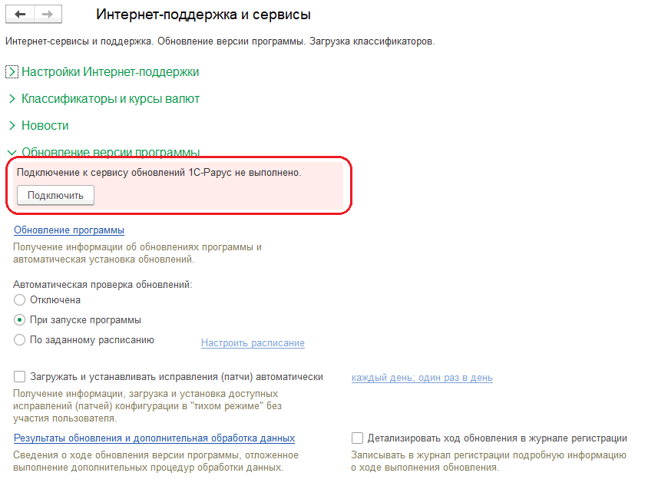Open the Настроить расписание link
Image resolution: width=658 pixels, height=486 pixels.
pos(253,343)
